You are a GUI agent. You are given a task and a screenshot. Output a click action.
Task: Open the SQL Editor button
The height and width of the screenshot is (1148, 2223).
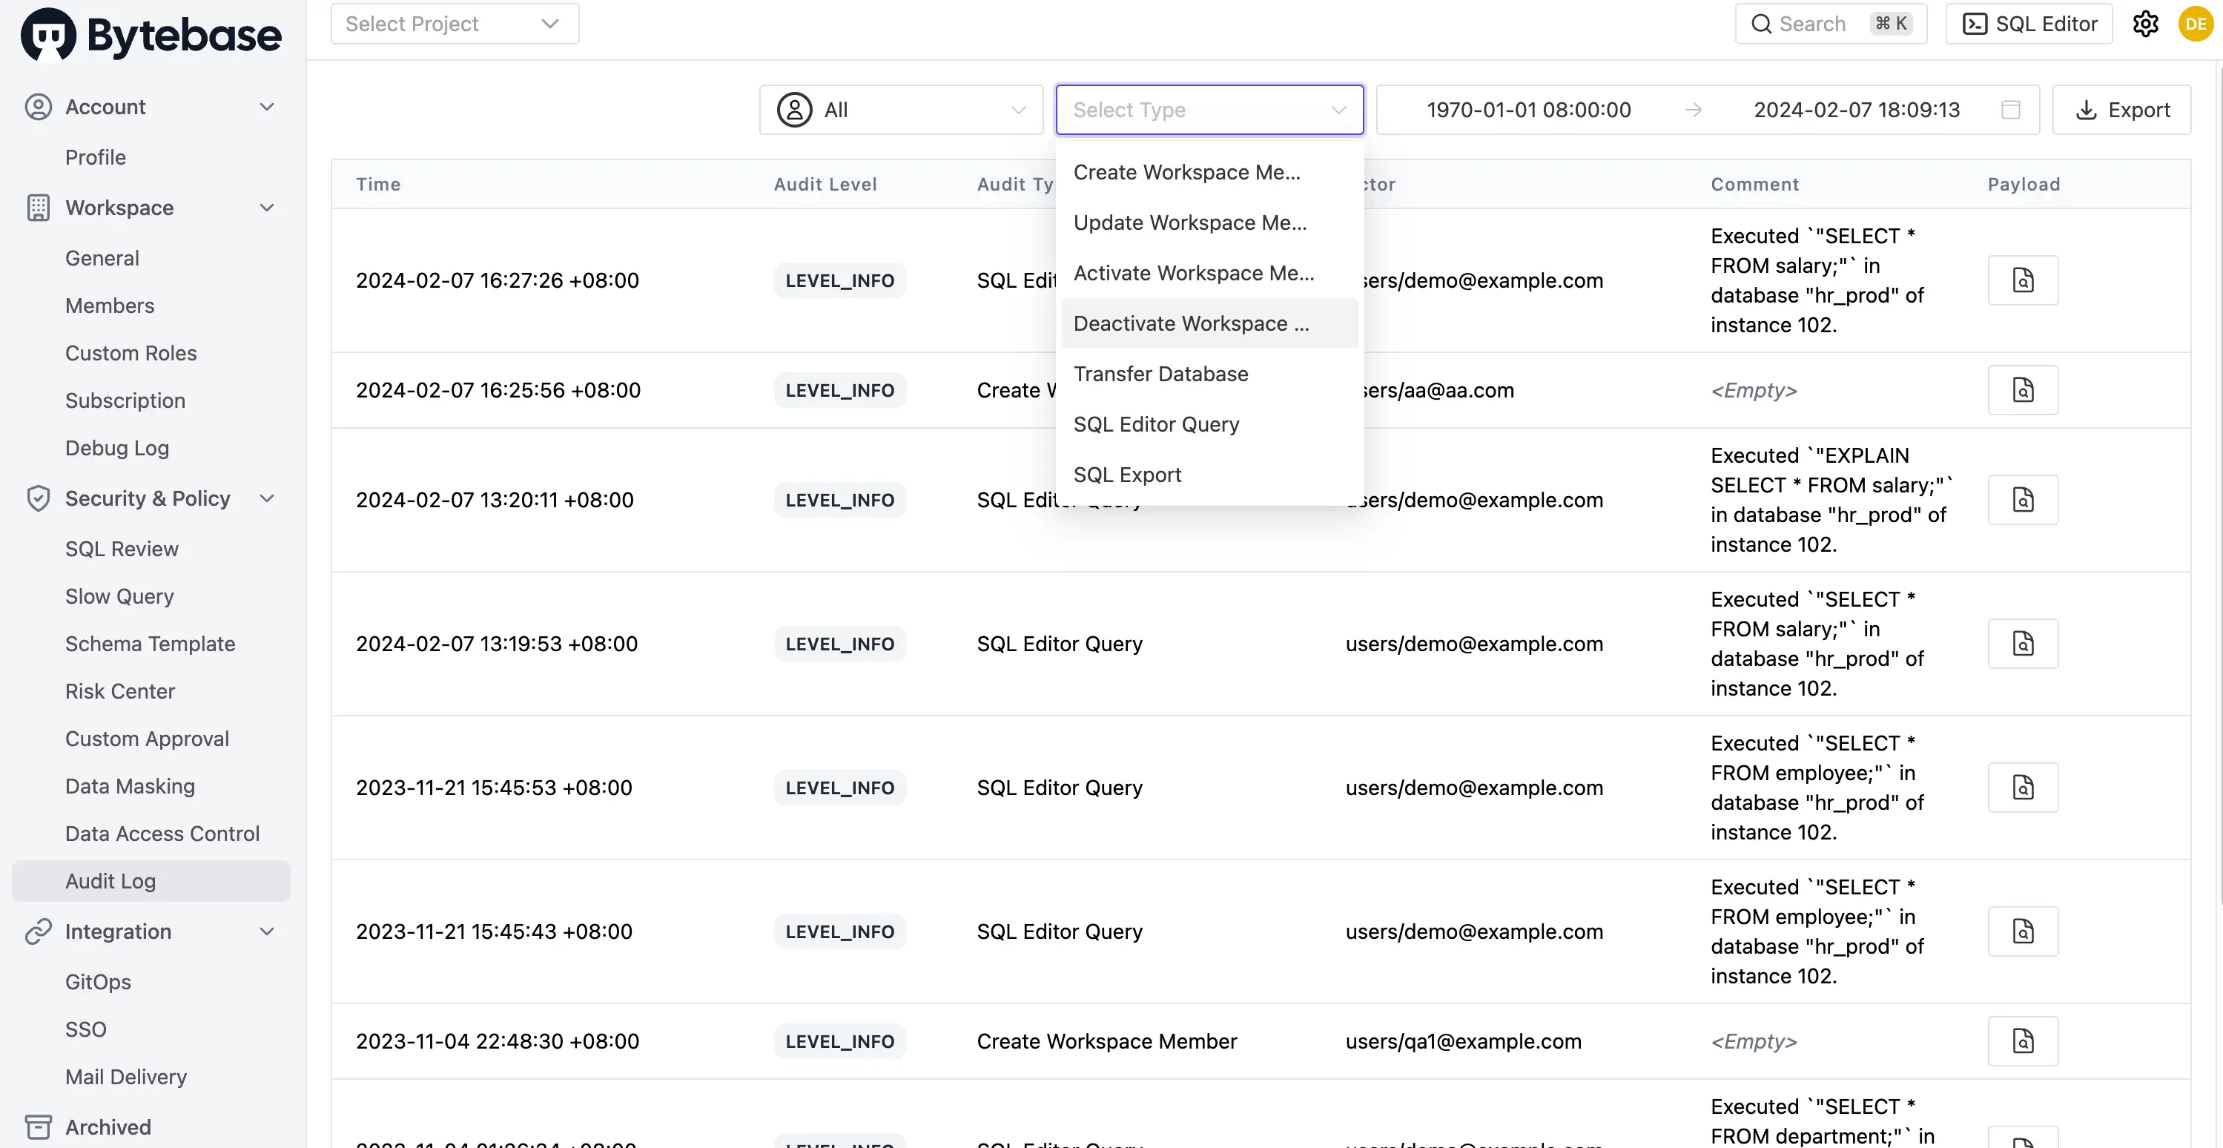tap(2028, 24)
